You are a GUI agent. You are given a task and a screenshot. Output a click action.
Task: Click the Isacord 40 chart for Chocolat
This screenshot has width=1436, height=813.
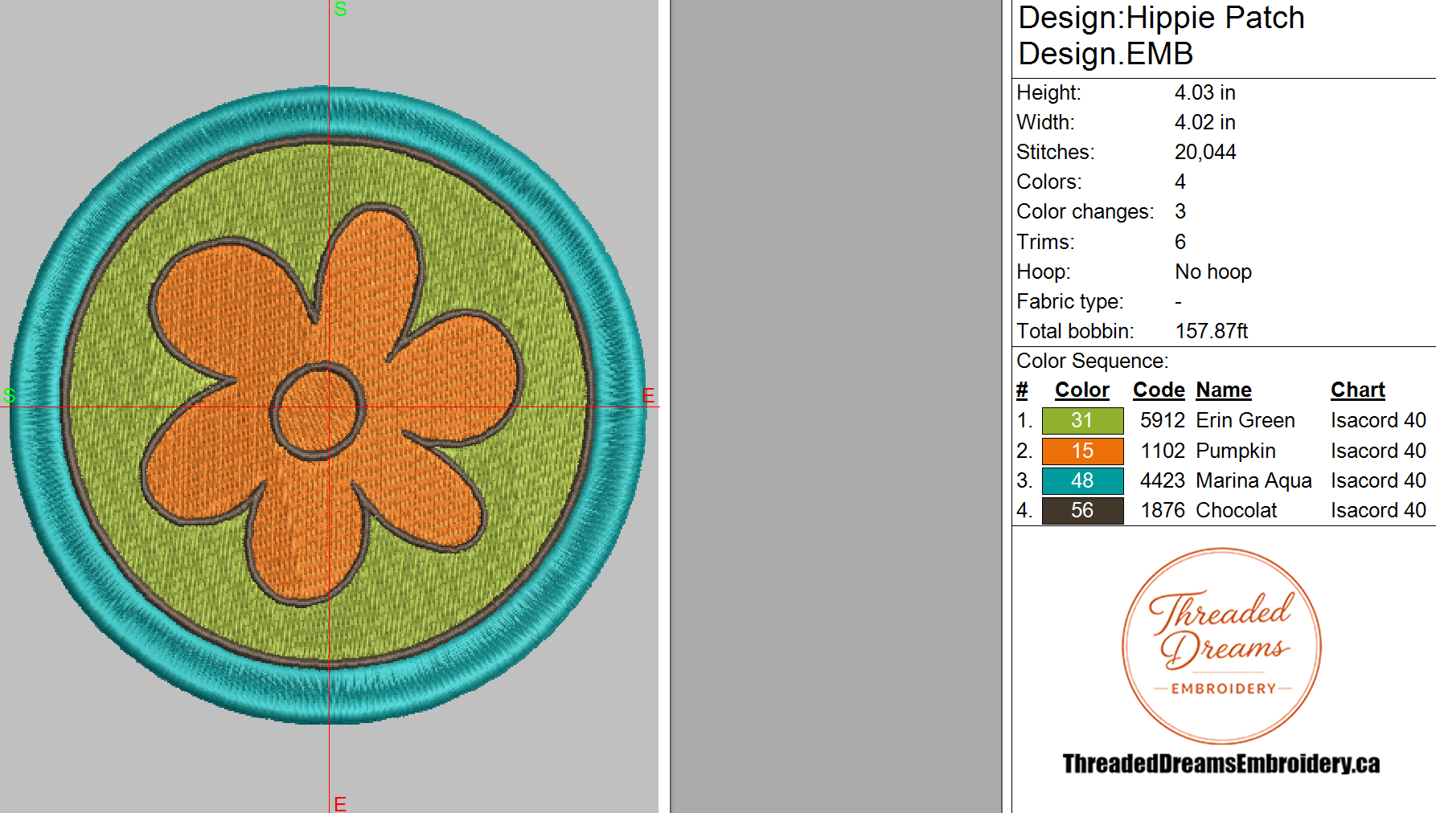click(x=1378, y=510)
